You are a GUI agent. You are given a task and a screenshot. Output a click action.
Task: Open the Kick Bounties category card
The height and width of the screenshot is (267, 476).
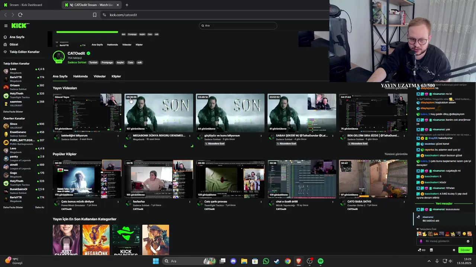click(x=126, y=240)
